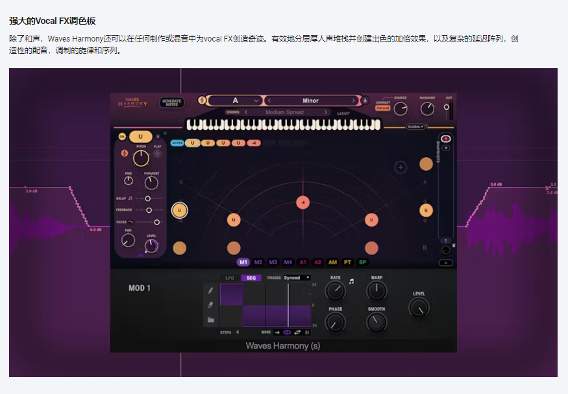Expand the GLOBAL dropdown

(x=415, y=127)
